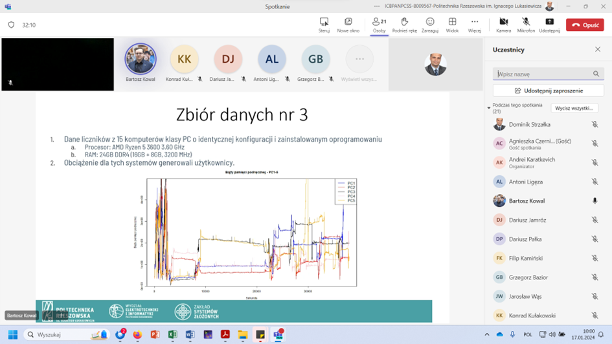Collapse the Podczas tego spotkania list
Screen dimensions: 612x344
tap(489, 108)
